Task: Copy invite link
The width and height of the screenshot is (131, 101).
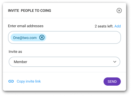Action: (29, 81)
